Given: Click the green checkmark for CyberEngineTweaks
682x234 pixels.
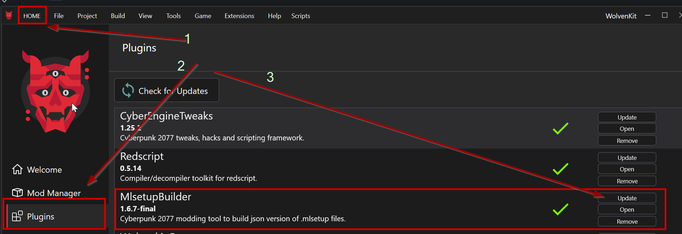Looking at the screenshot, I should (x=560, y=128).
